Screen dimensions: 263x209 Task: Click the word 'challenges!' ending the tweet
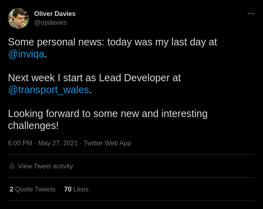coord(33,125)
